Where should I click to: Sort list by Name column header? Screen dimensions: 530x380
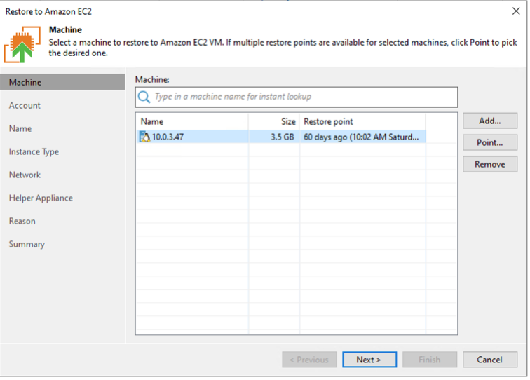[x=192, y=121]
